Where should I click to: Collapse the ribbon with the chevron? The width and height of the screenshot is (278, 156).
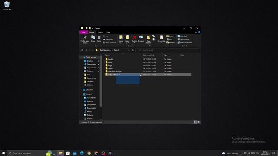[x=196, y=32]
